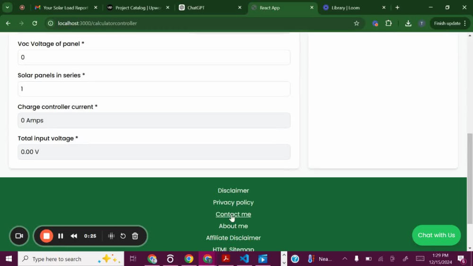Open the network Wi-Fi tray icon
The height and width of the screenshot is (266, 473).
pos(381,259)
